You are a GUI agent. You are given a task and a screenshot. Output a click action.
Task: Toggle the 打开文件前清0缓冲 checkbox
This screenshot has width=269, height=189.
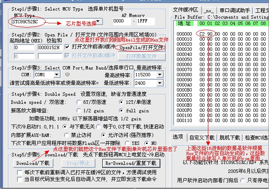pos(68,47)
